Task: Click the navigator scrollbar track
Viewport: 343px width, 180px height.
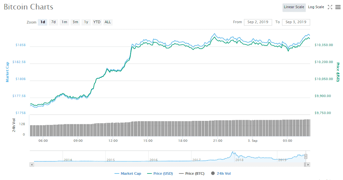Action: [x=168, y=165]
